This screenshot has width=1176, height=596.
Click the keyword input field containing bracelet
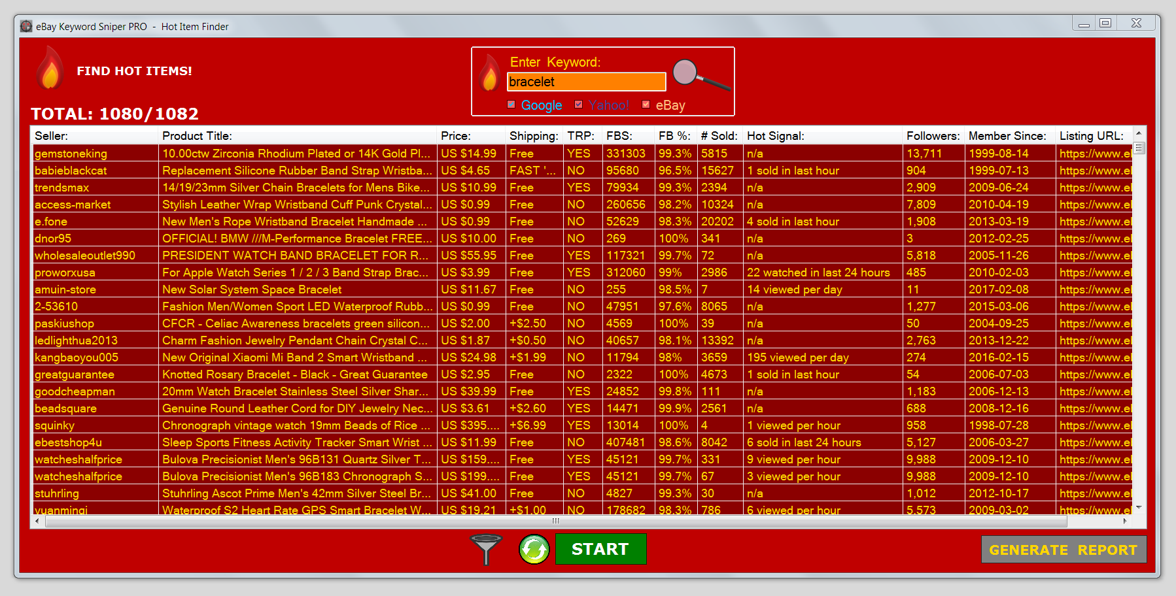[586, 82]
